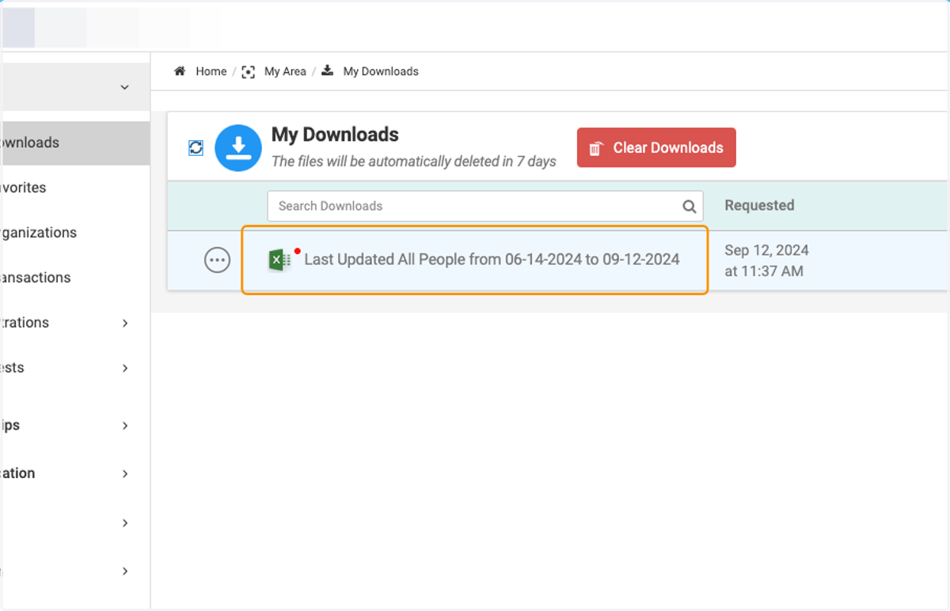950x611 pixels.
Task: Click the My Downloads heading
Action: click(x=335, y=135)
